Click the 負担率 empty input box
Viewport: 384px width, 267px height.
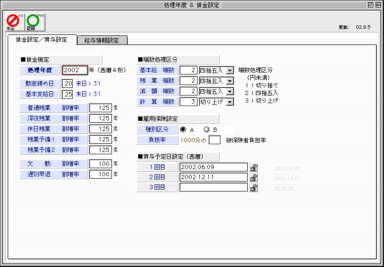coord(215,140)
